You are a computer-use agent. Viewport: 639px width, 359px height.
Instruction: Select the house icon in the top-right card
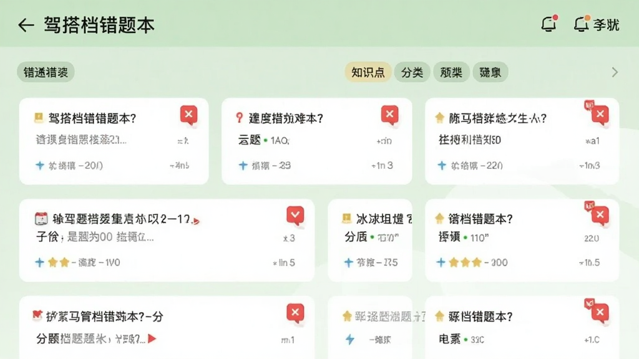click(x=440, y=118)
